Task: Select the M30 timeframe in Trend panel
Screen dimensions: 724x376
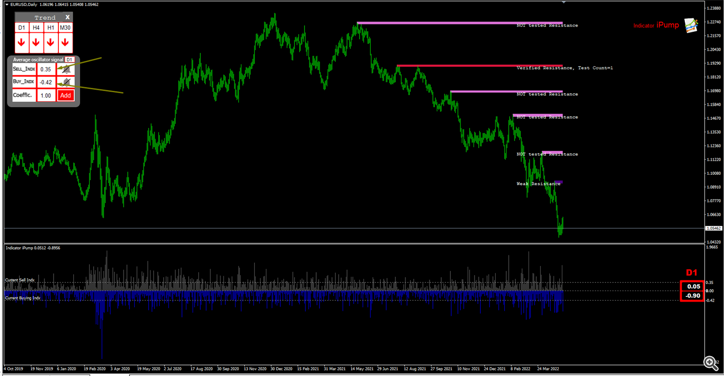Action: click(x=65, y=28)
